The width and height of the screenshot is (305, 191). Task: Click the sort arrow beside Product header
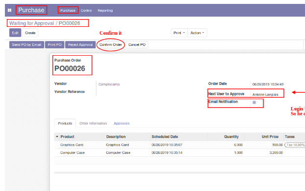(x=57, y=137)
